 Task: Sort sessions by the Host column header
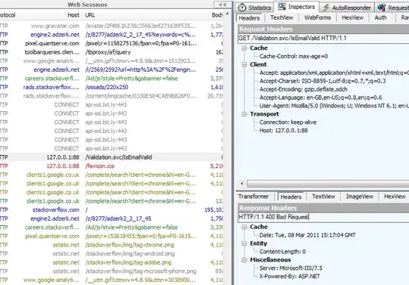(73, 15)
